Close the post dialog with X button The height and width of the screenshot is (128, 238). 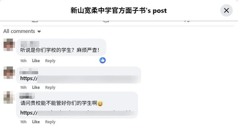click(226, 10)
